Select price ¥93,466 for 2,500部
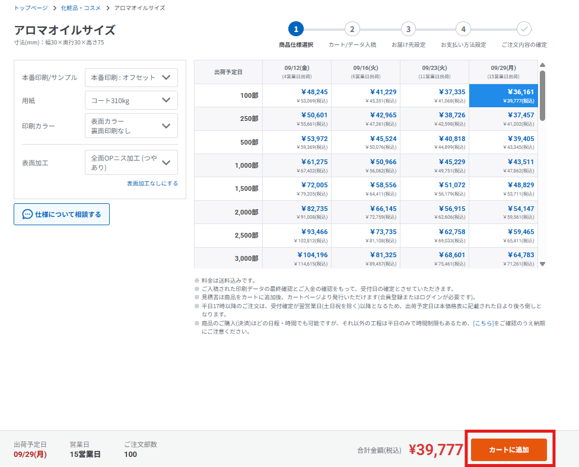The width and height of the screenshot is (579, 467). point(297,236)
